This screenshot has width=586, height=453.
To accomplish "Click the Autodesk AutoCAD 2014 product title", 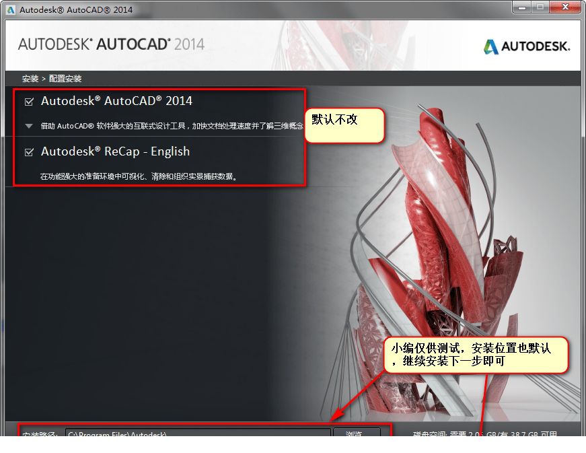I will click(x=116, y=101).
